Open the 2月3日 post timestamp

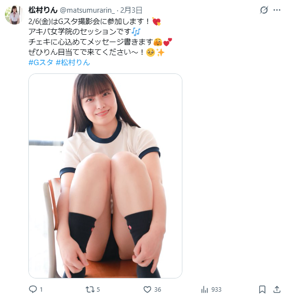132,10
